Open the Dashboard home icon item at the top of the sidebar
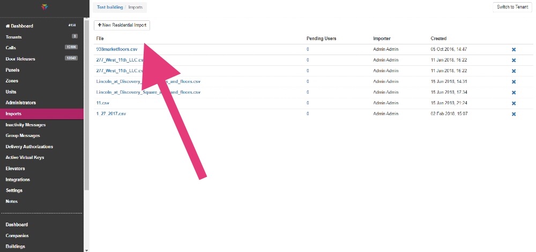 click(19, 26)
